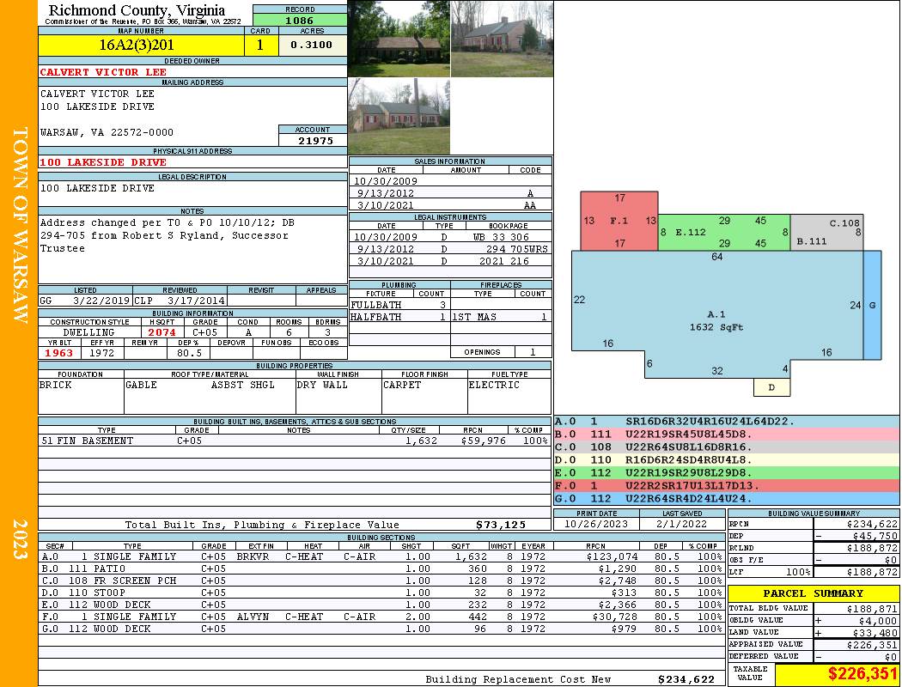The image size is (902, 687).
Task: Select grade value C+05 in building information
Action: click(204, 332)
